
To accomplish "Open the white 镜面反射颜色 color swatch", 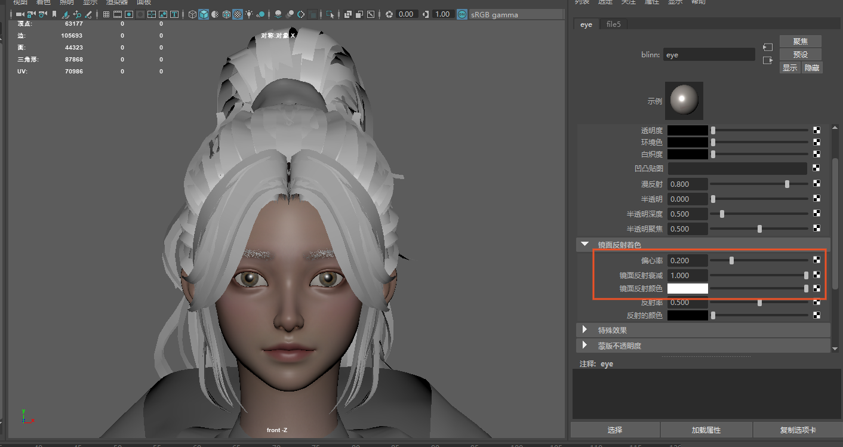I will point(687,289).
